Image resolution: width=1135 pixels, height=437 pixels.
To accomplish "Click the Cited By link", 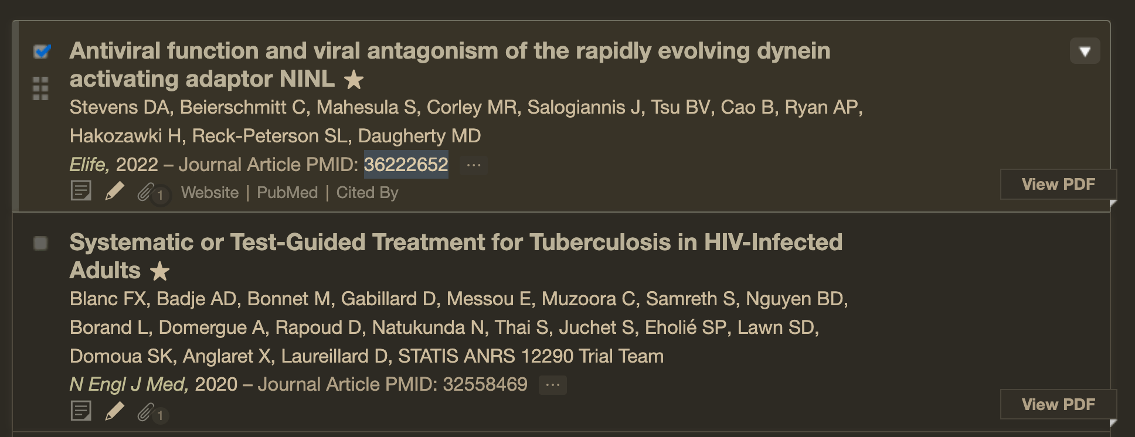I will (367, 193).
